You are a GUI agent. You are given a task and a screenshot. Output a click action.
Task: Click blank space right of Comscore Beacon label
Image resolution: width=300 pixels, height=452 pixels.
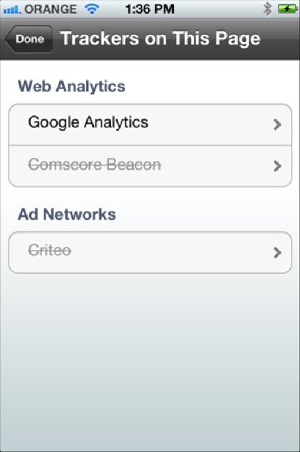tap(216, 165)
